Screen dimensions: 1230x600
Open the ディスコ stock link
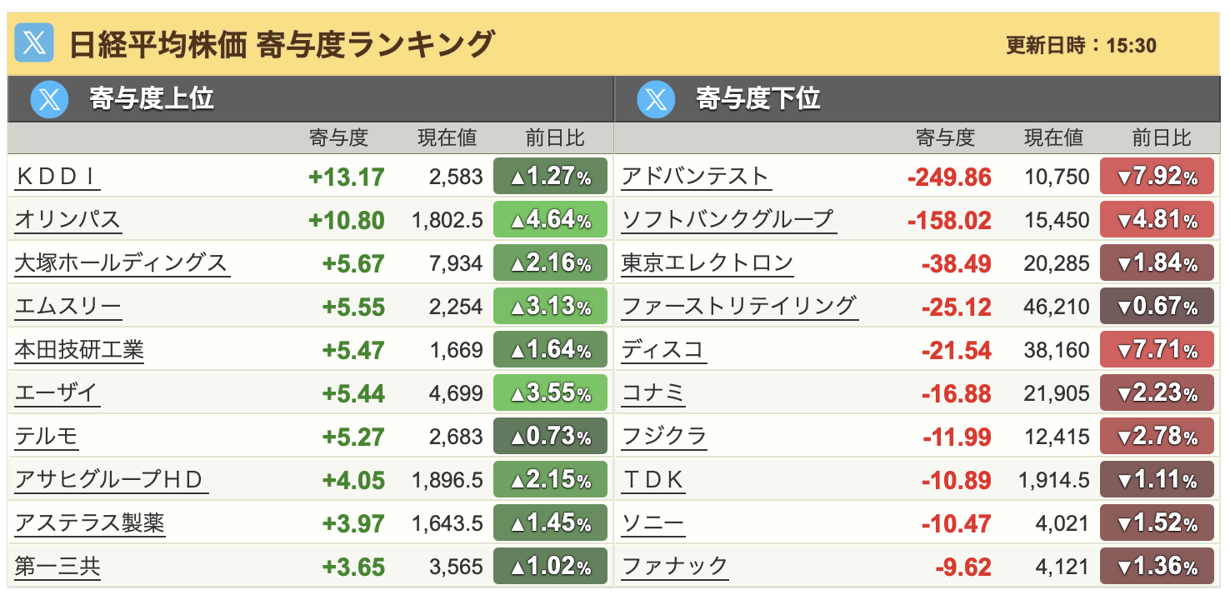(663, 350)
